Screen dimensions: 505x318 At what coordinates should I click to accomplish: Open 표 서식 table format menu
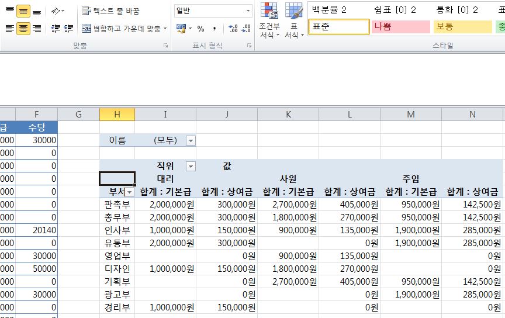(x=293, y=21)
